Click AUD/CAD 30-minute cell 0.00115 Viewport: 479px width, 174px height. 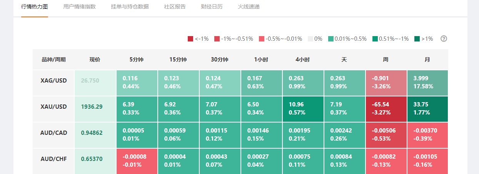(220, 135)
